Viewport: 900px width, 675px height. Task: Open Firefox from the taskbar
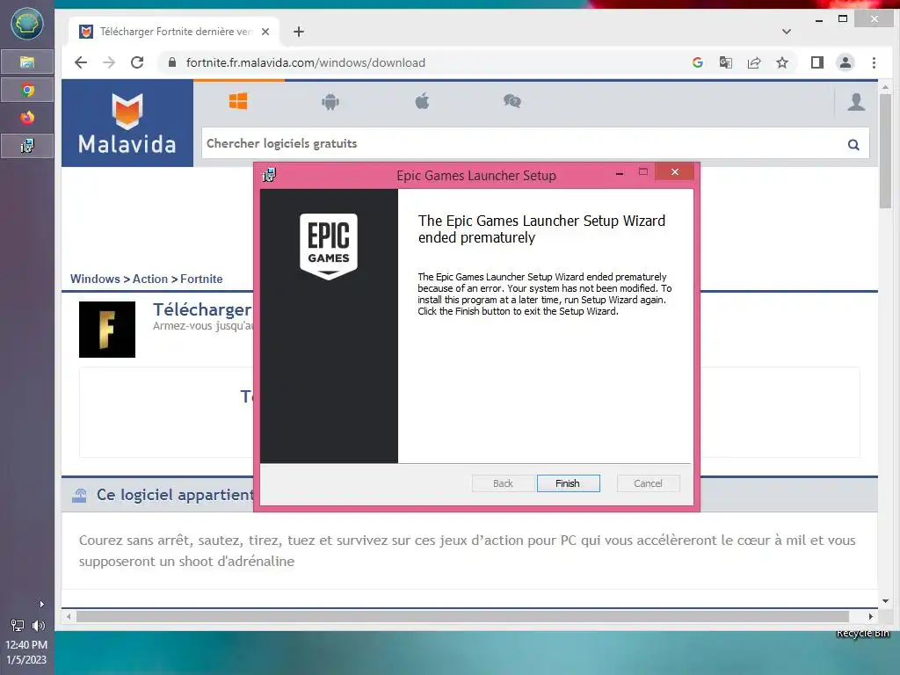[x=27, y=118]
